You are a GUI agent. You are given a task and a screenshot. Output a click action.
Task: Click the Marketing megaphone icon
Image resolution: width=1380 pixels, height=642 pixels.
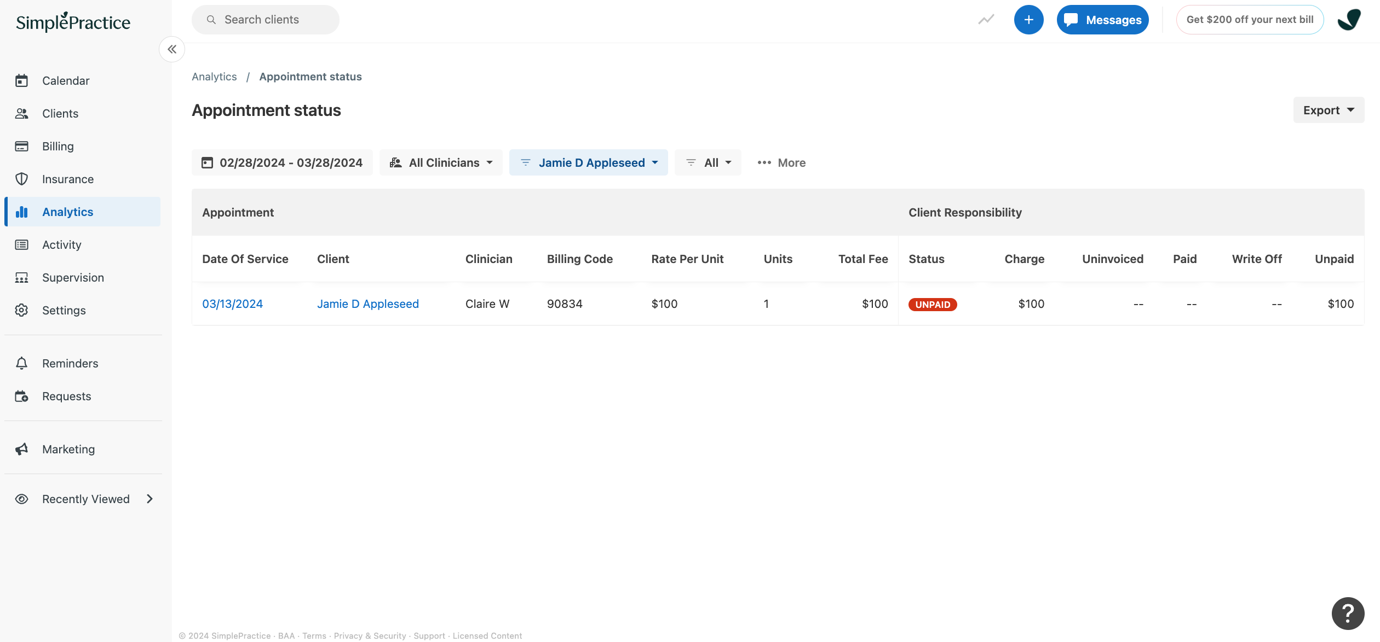tap(22, 449)
